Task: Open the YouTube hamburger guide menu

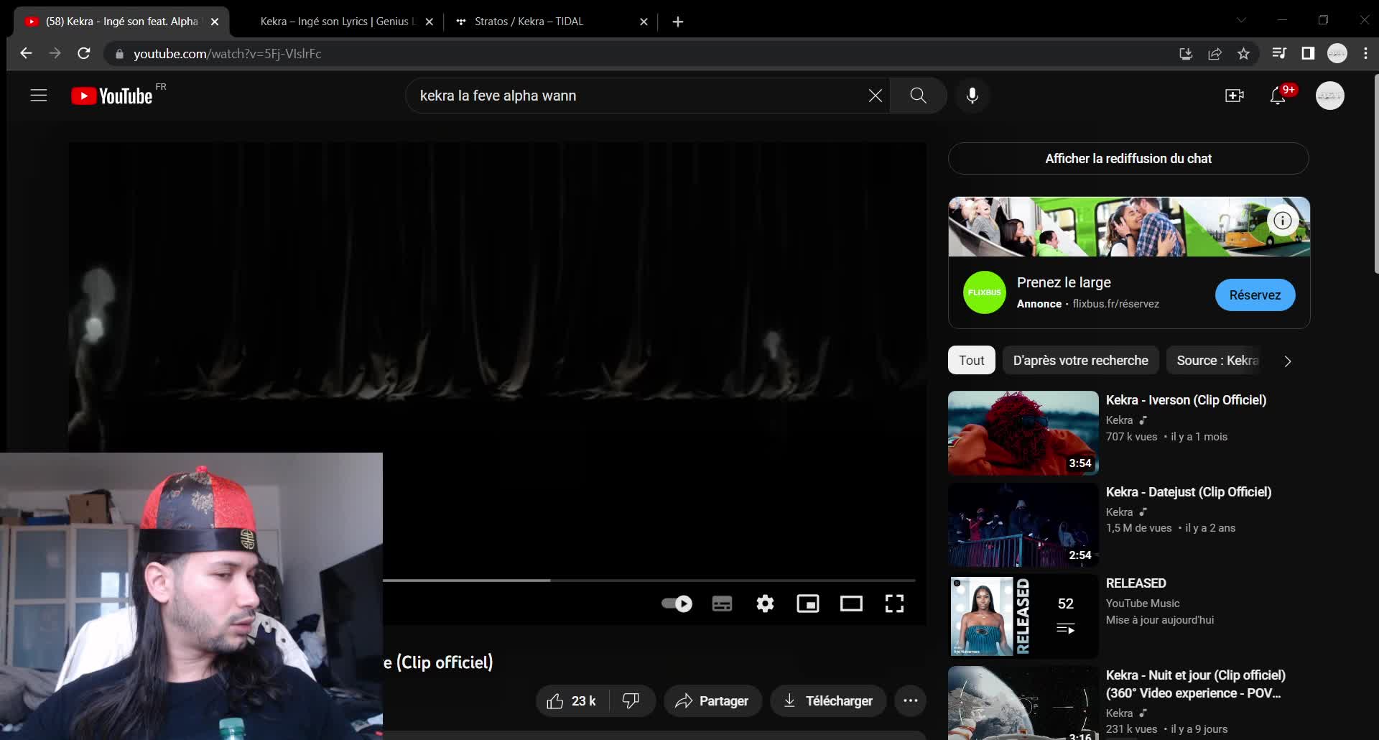Action: point(39,96)
